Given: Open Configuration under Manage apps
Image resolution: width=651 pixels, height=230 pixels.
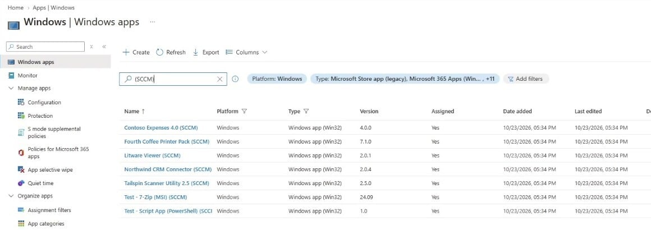Looking at the screenshot, I should [44, 103].
